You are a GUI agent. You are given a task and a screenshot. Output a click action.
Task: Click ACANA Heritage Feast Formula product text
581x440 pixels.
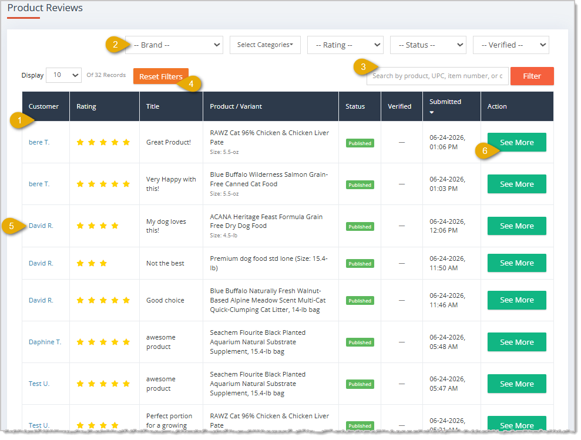pos(266,221)
